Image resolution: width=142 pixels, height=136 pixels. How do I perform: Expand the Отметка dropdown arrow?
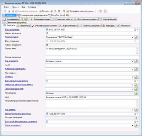click(132, 77)
